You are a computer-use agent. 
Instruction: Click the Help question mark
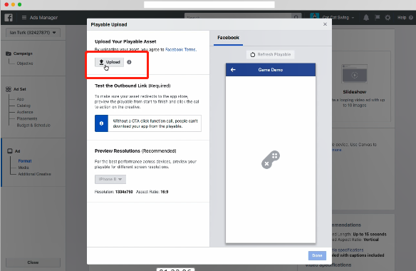click(411, 18)
